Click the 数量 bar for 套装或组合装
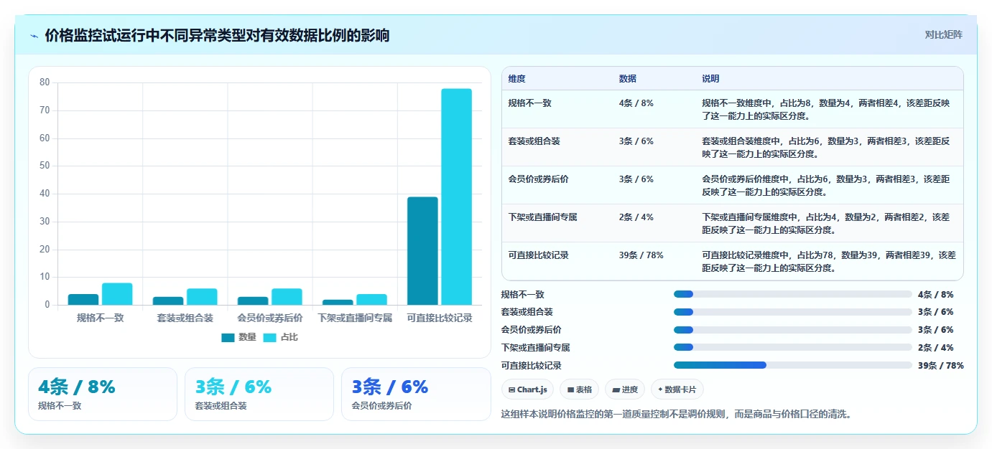 (168, 301)
